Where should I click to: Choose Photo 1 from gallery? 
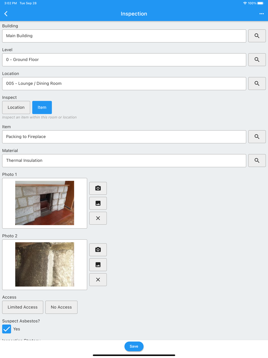click(x=98, y=203)
